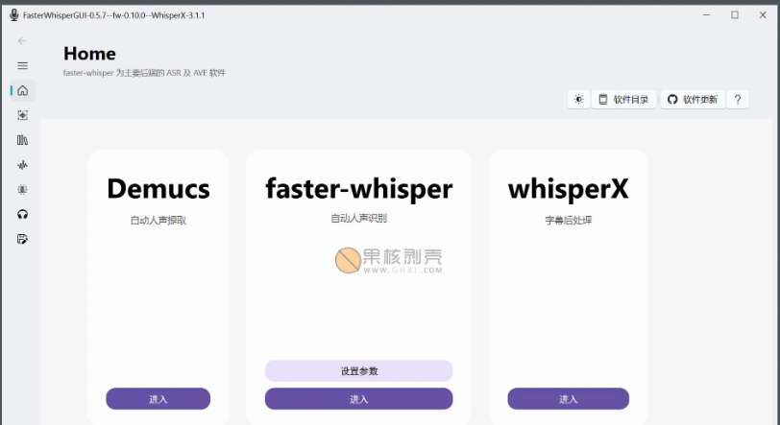Open the model settings chip icon
Image resolution: width=780 pixels, height=425 pixels.
[x=22, y=115]
